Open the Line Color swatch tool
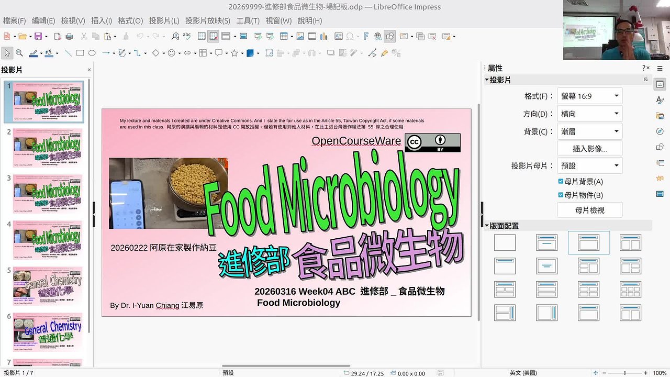 click(33, 53)
